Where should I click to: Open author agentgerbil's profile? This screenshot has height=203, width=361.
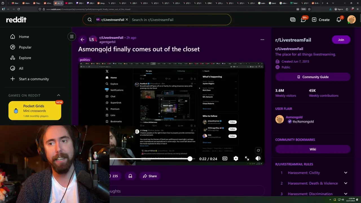107,42
